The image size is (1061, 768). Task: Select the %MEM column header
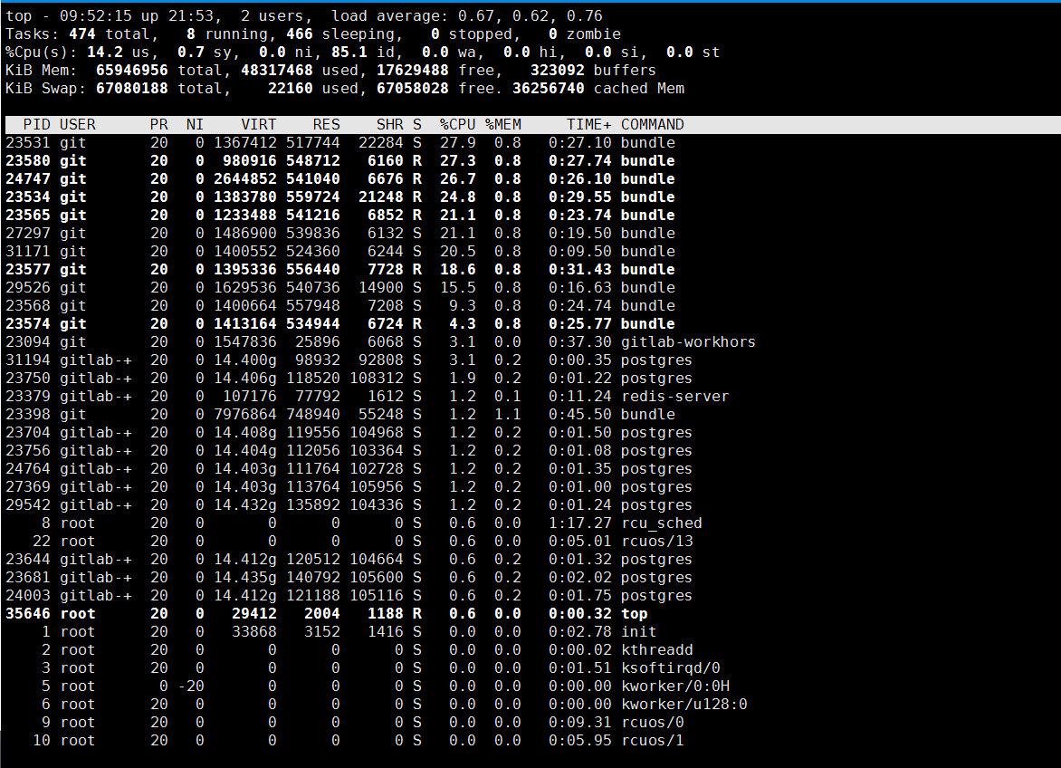(x=502, y=124)
